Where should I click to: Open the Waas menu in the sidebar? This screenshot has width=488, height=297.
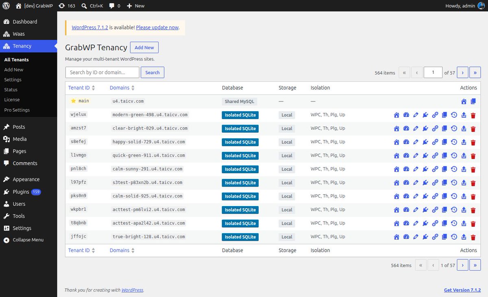pyautogui.click(x=28, y=34)
